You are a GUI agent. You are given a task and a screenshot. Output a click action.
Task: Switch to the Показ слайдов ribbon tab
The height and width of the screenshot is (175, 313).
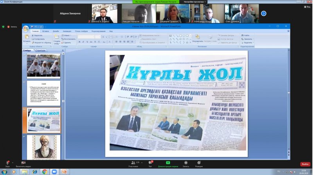(81, 31)
